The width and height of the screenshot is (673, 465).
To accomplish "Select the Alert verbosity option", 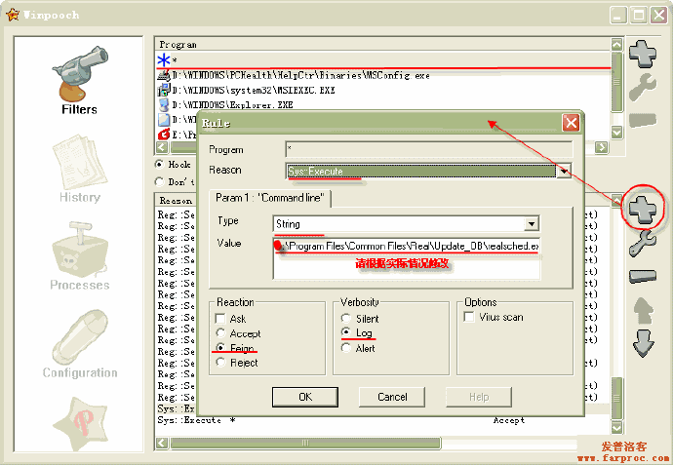I will pos(346,347).
